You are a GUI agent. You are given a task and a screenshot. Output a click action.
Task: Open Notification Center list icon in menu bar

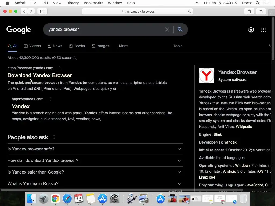click(x=266, y=3)
